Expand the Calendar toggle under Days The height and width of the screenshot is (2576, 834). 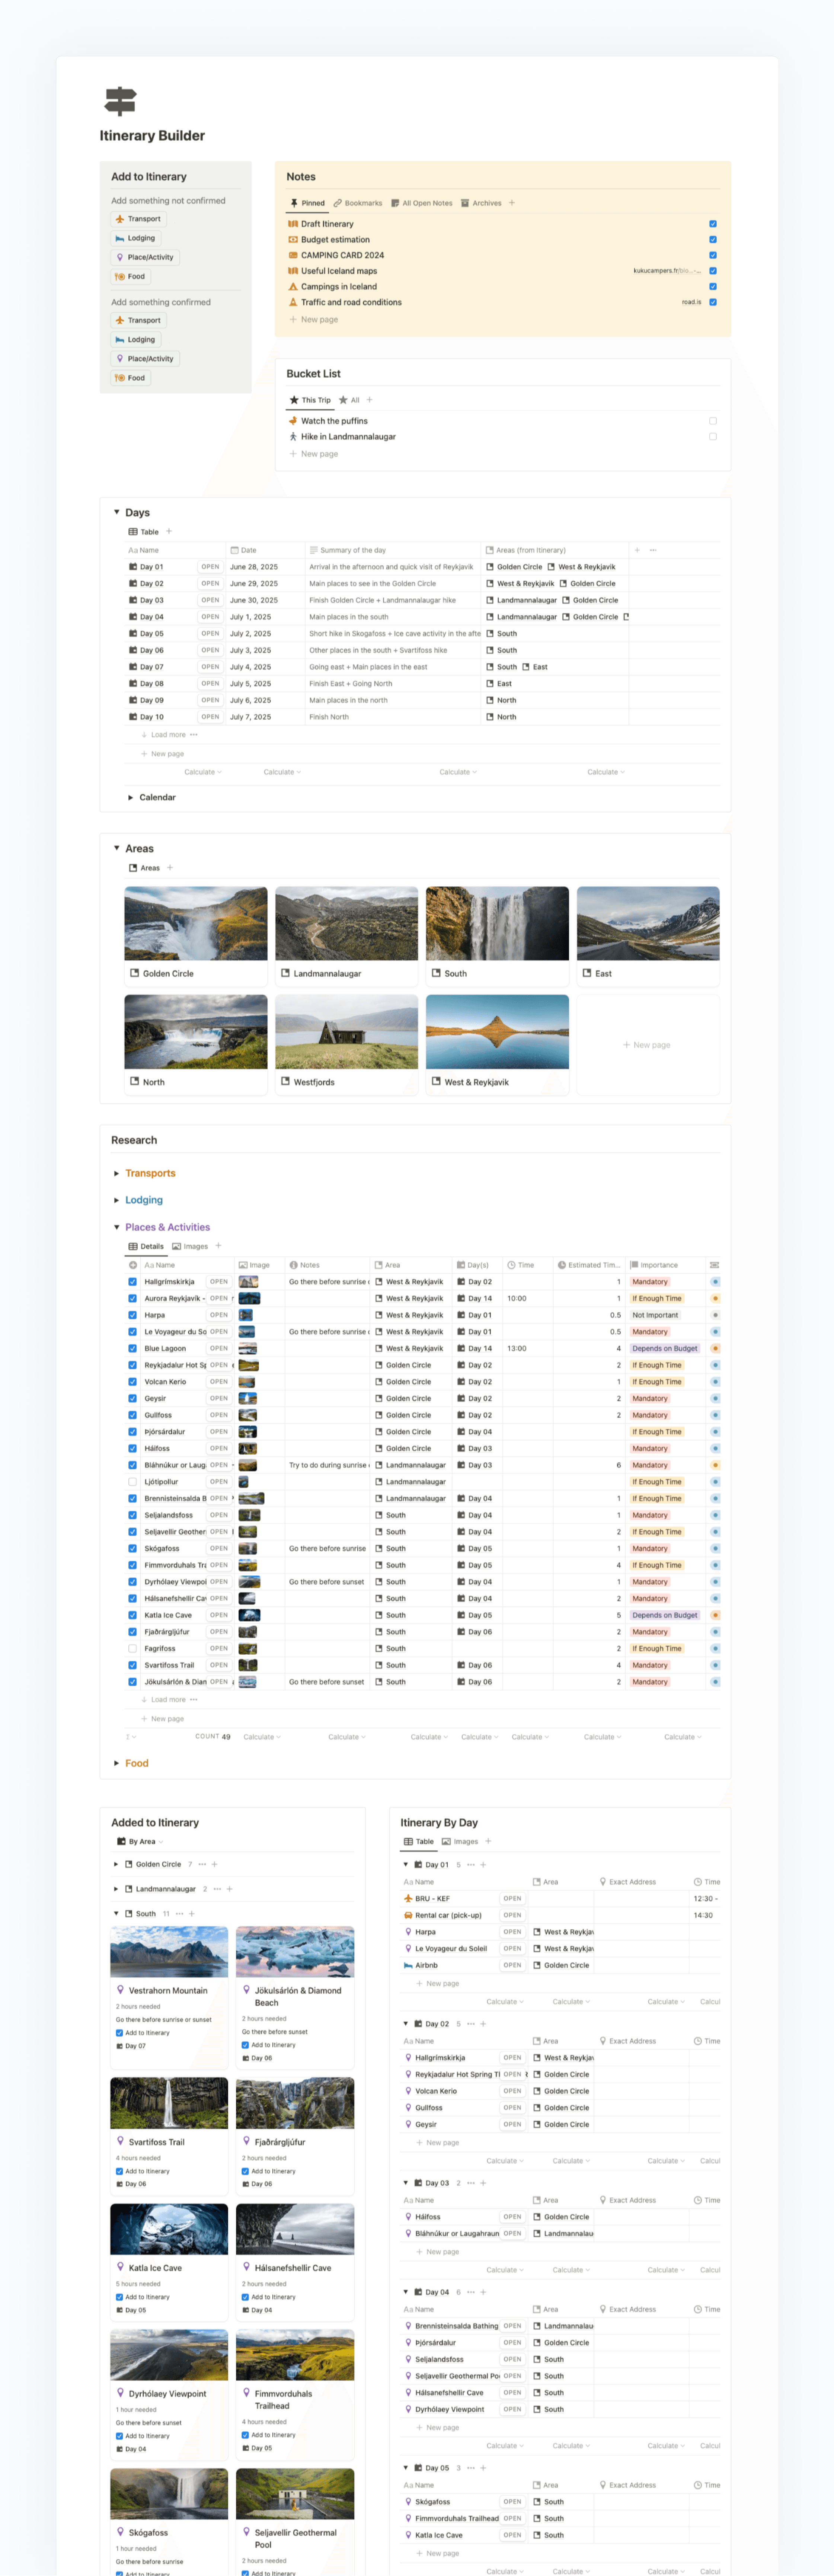131,798
